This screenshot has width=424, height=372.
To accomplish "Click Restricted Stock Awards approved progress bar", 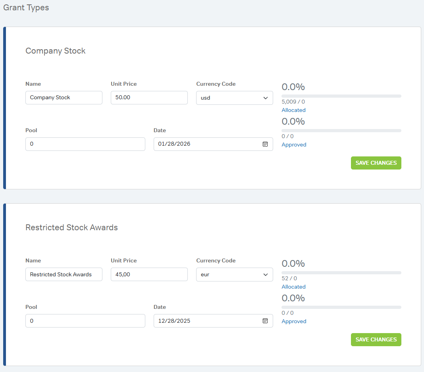I will [341, 307].
